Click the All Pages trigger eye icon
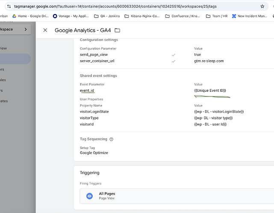Image resolution: width=274 pixels, height=213 pixels. (89, 196)
